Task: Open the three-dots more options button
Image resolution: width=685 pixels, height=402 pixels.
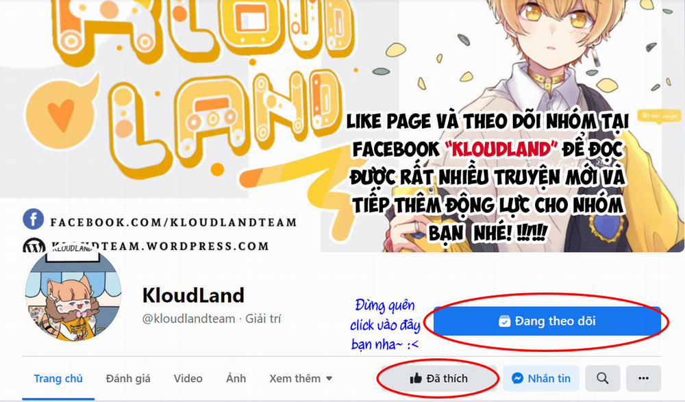Action: [643, 379]
